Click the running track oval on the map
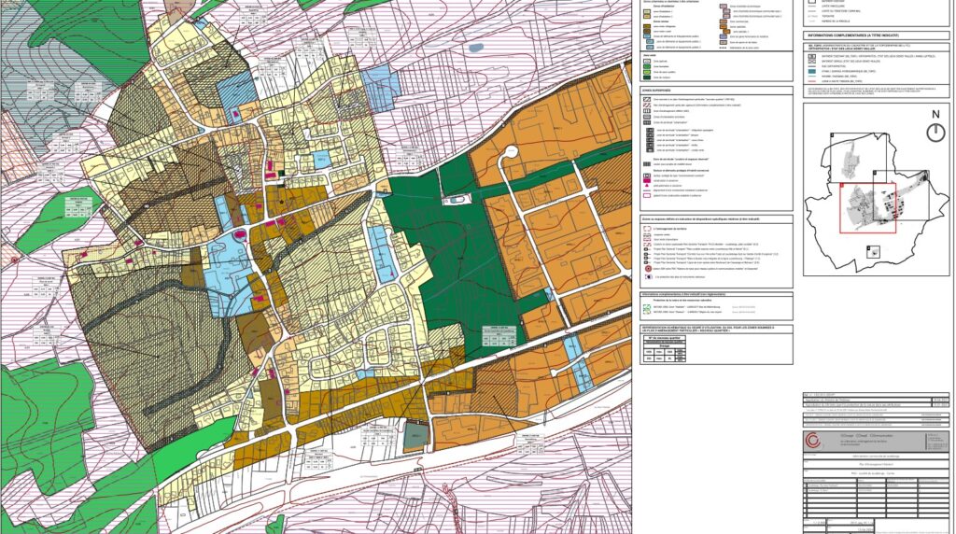Image resolution: width=956 pixels, height=534 pixels. 455,199
